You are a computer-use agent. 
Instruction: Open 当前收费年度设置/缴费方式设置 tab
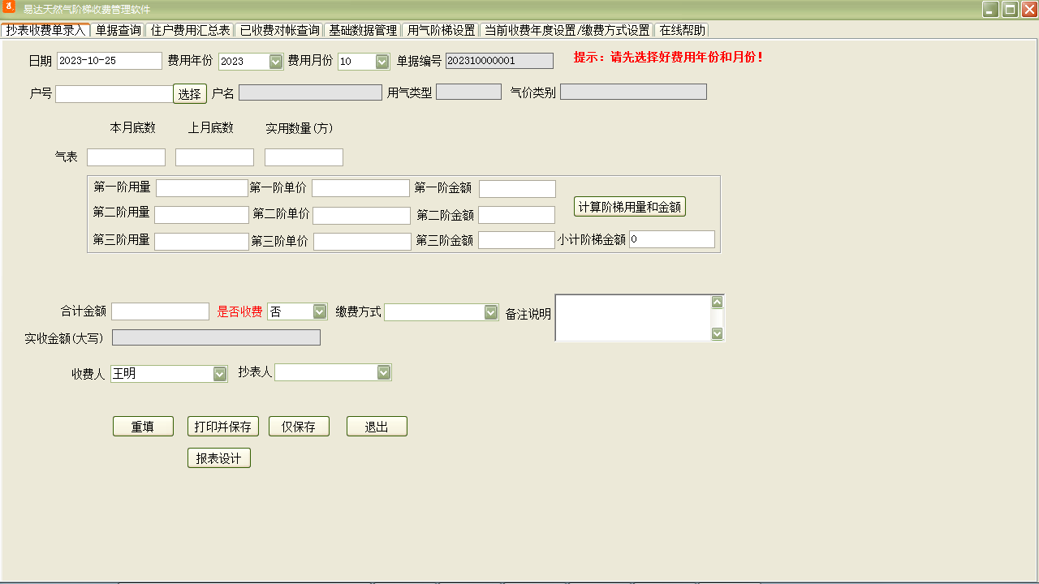[x=567, y=30]
